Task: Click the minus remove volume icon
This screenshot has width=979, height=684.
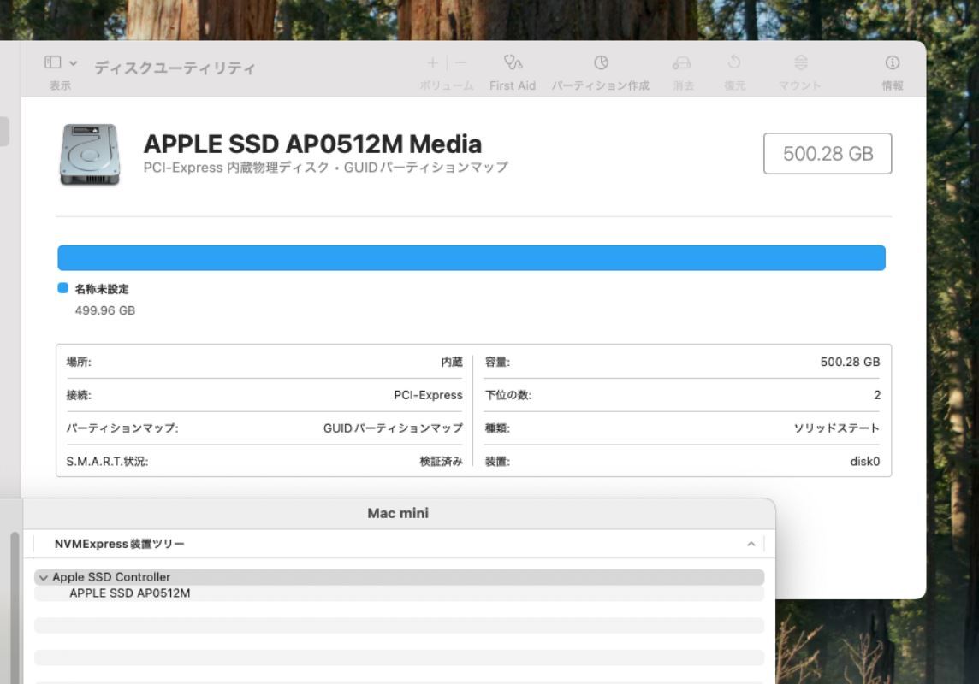Action: [x=461, y=62]
